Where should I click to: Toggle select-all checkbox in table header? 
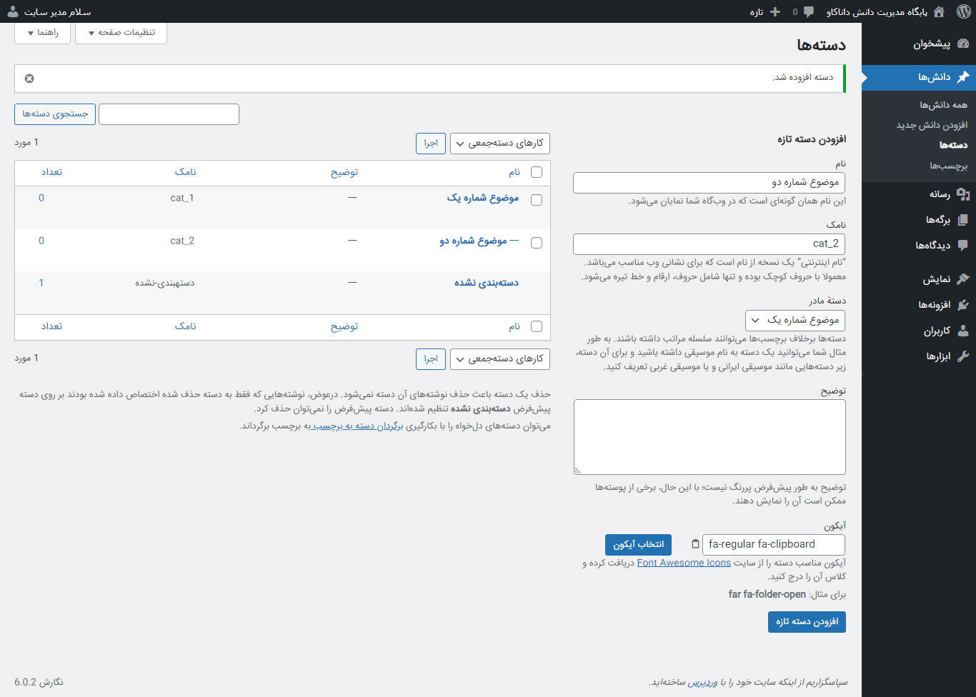pyautogui.click(x=537, y=172)
